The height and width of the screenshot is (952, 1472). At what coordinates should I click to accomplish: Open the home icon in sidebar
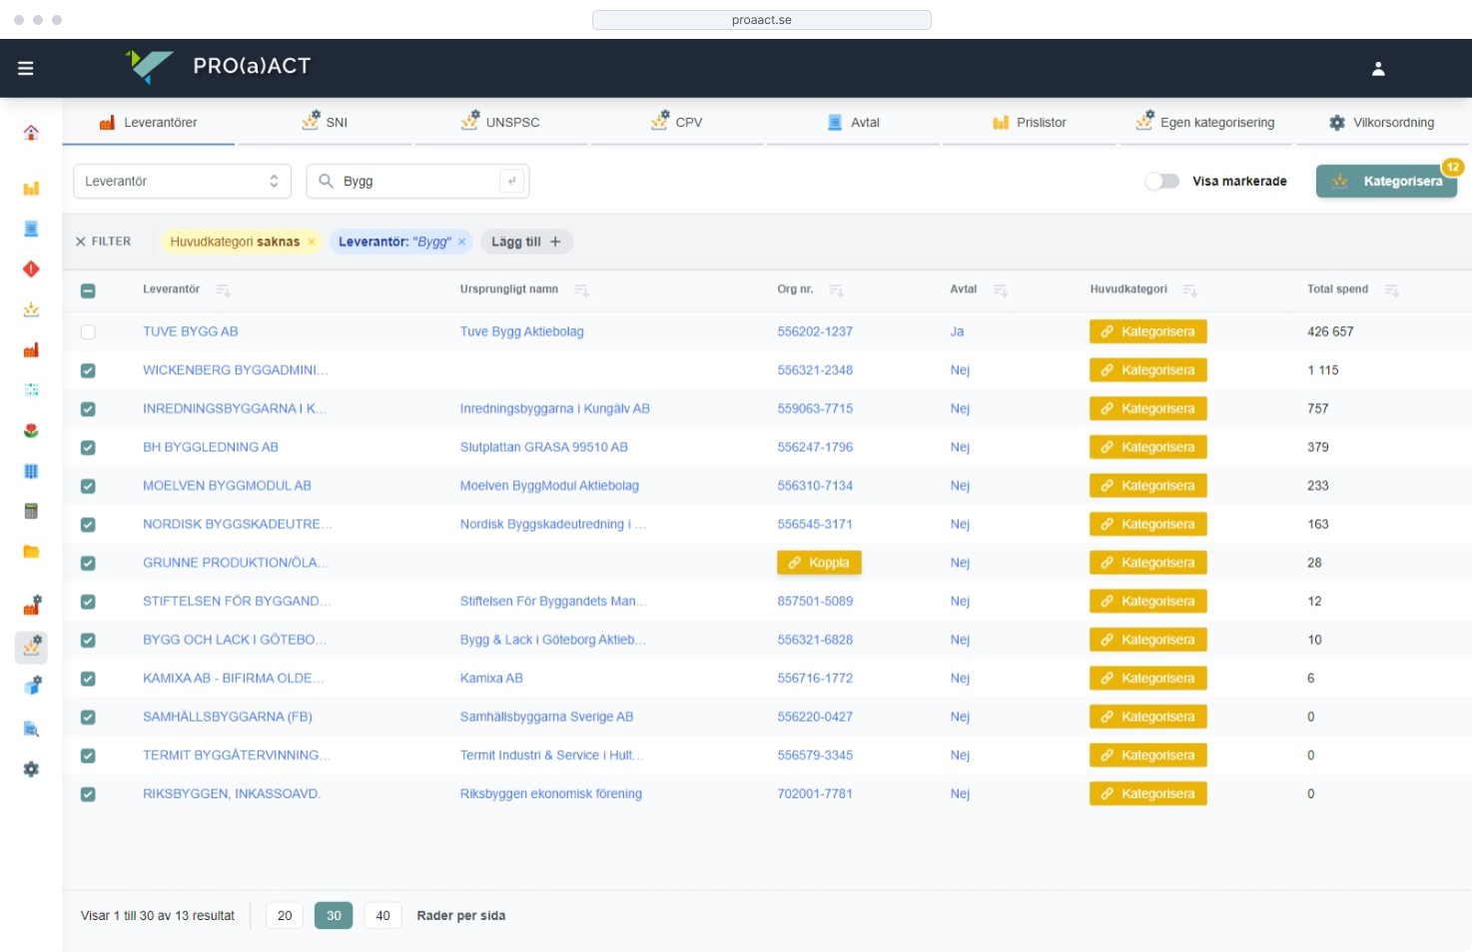tap(31, 133)
